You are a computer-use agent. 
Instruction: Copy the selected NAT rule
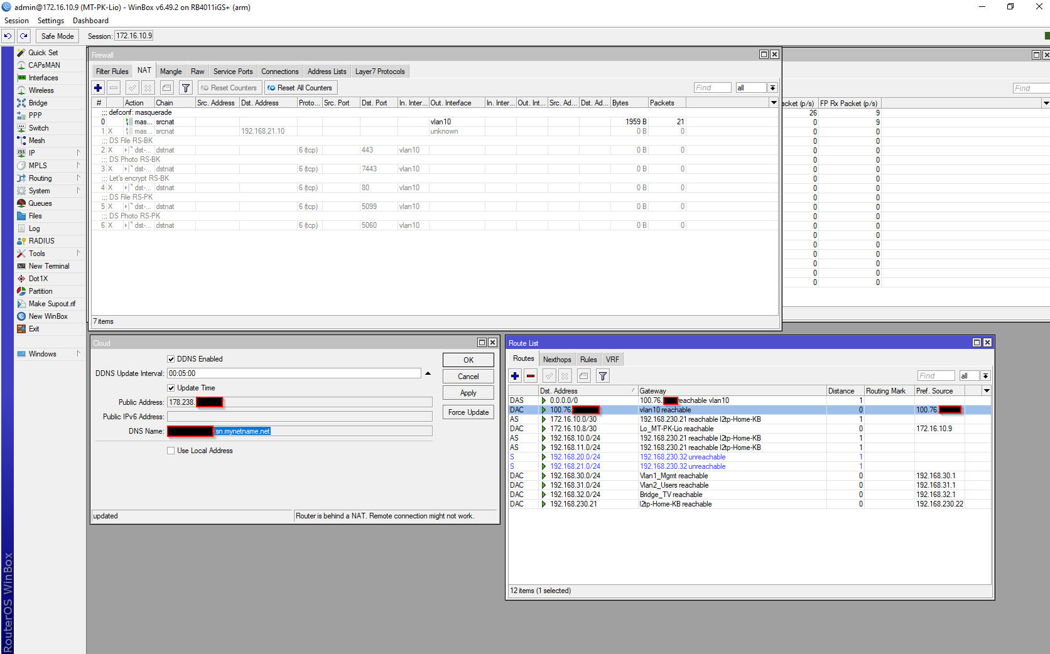(x=166, y=87)
